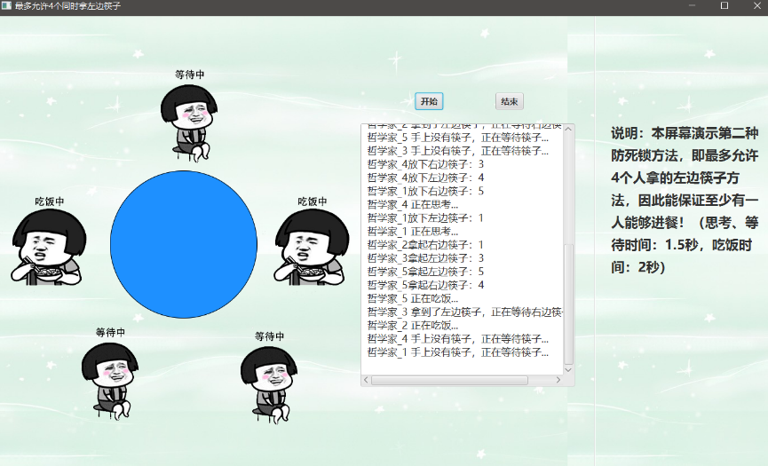
Task: Select log line 哲学家_2 正在吃饭...
Action: 413,326
